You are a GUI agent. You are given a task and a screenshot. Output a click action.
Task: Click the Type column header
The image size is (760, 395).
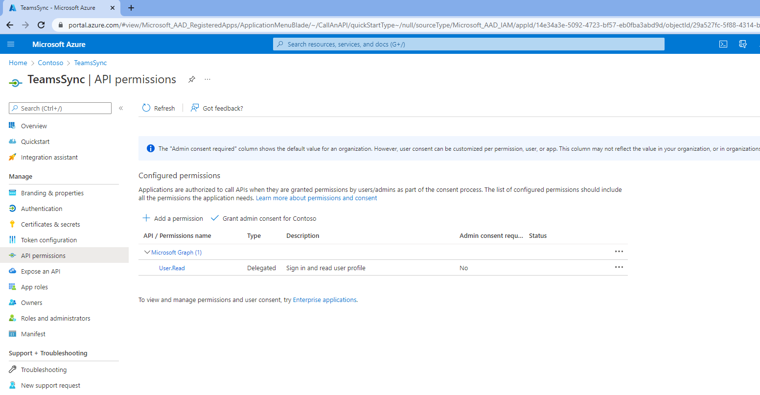(254, 235)
